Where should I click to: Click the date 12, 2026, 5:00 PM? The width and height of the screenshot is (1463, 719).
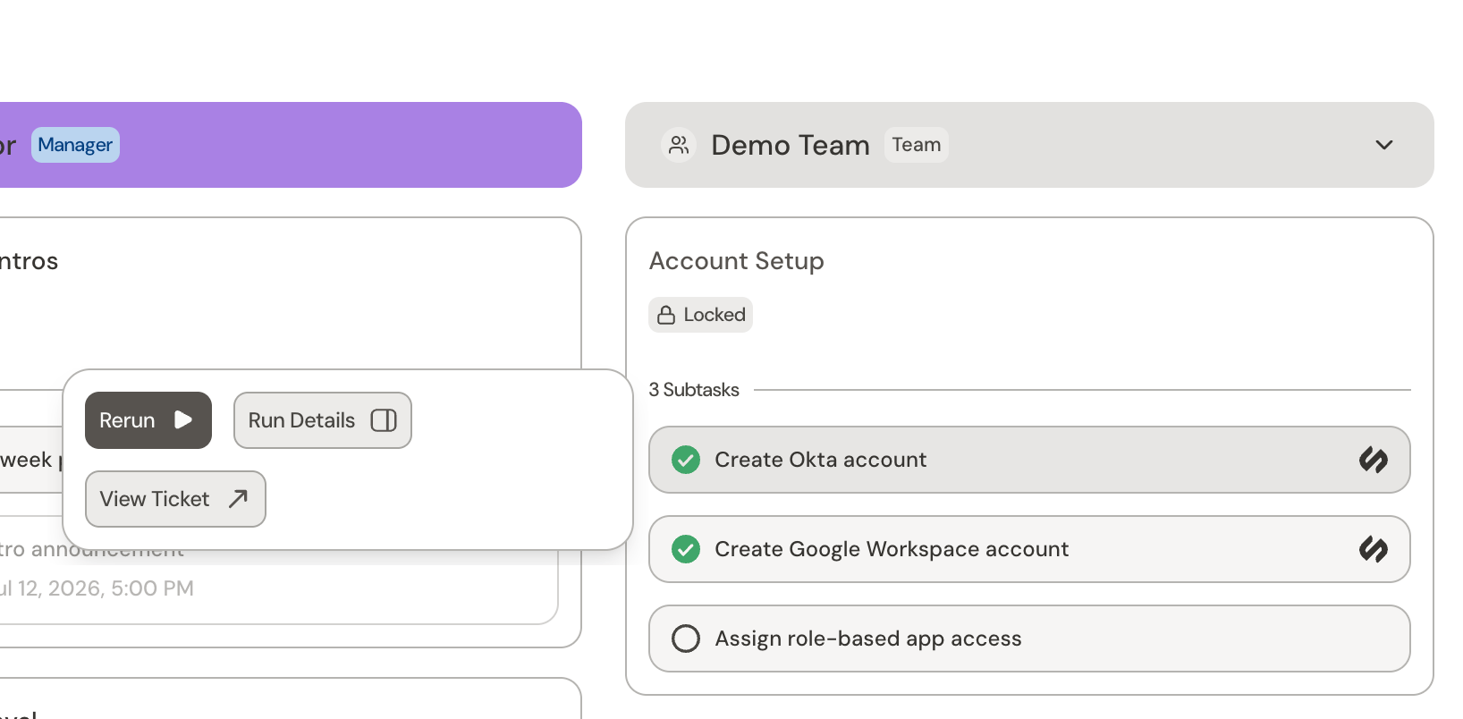106,588
